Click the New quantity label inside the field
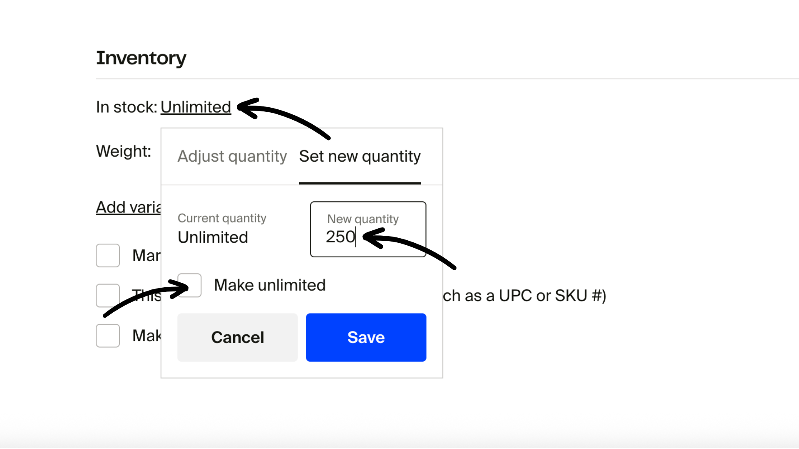This screenshot has height=449, width=799. pyautogui.click(x=362, y=219)
